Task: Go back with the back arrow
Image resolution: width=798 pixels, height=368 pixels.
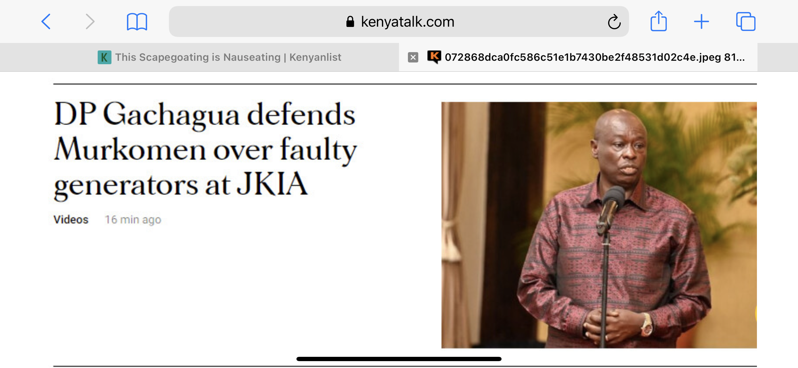Action: 46,21
